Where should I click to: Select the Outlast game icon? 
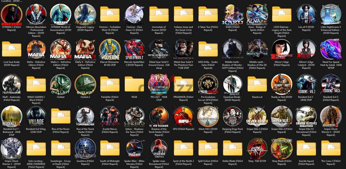[61, 84]
